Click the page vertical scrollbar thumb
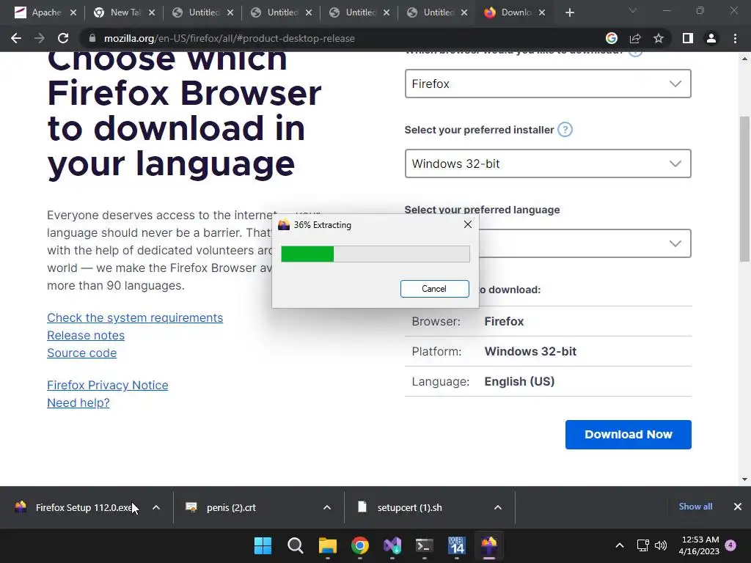The image size is (751, 563). (744, 188)
